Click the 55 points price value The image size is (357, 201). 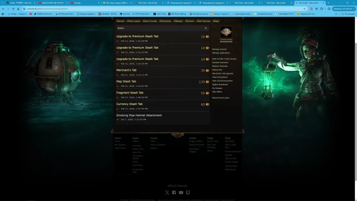tap(203, 94)
